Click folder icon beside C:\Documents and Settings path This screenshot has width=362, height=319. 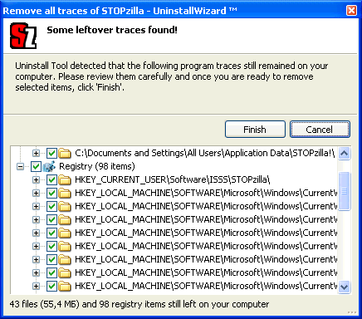pyautogui.click(x=66, y=153)
